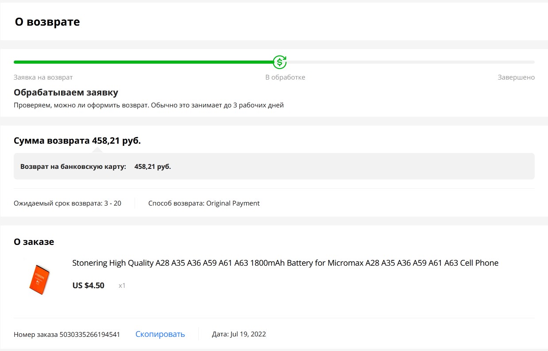The width and height of the screenshot is (548, 351).
Task: Click the Способ возврата: Original Payment text
Action: (x=204, y=203)
